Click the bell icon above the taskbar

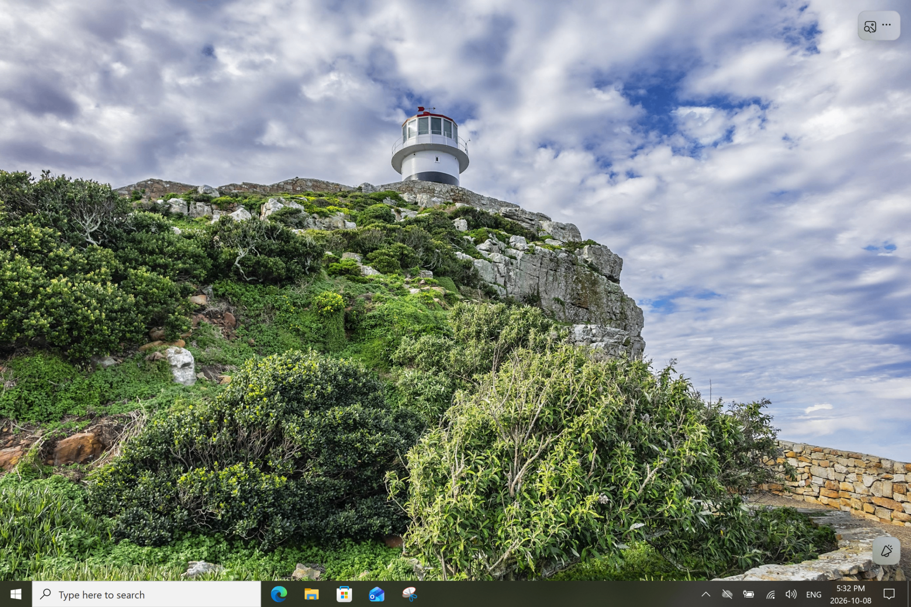point(887,551)
